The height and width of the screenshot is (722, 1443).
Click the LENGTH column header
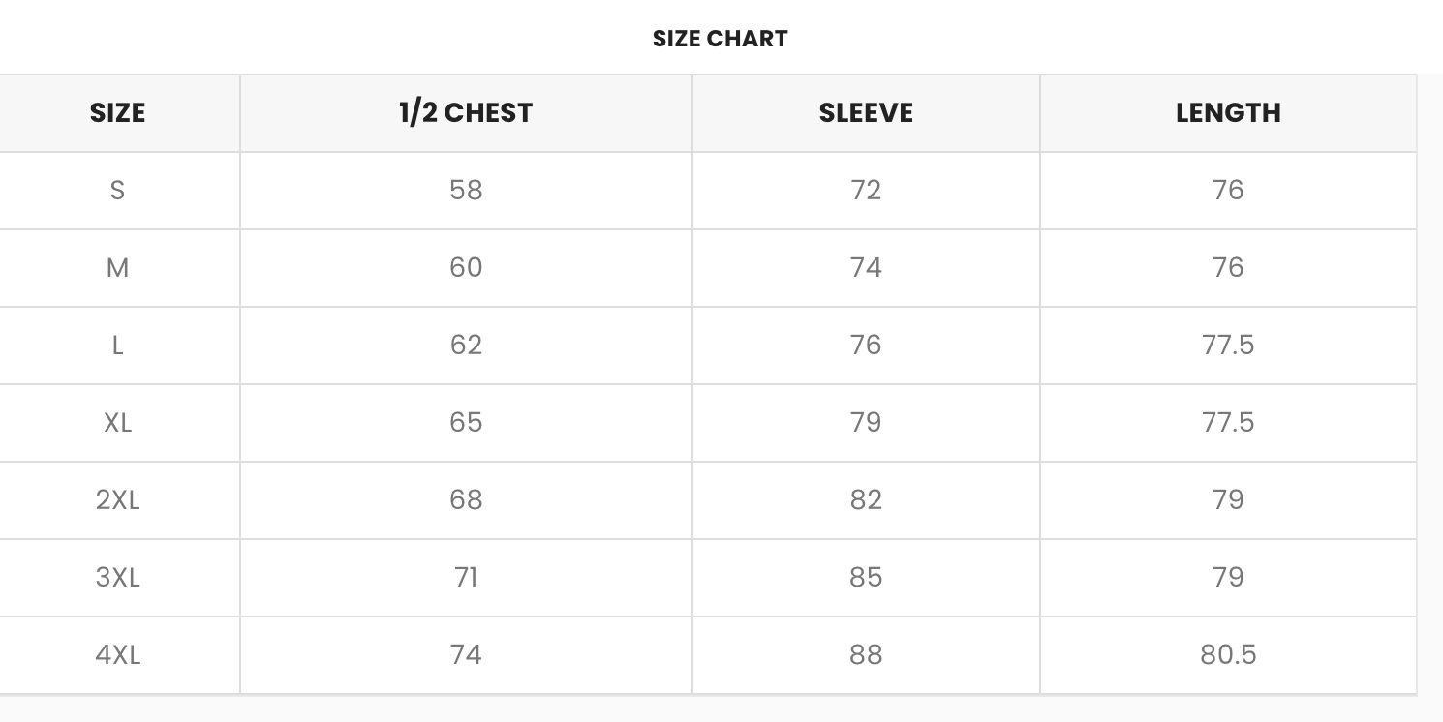pos(1228,113)
